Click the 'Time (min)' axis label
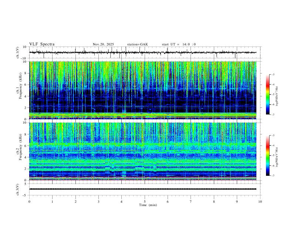Viewport: 293px width, 226px height. 148,205
